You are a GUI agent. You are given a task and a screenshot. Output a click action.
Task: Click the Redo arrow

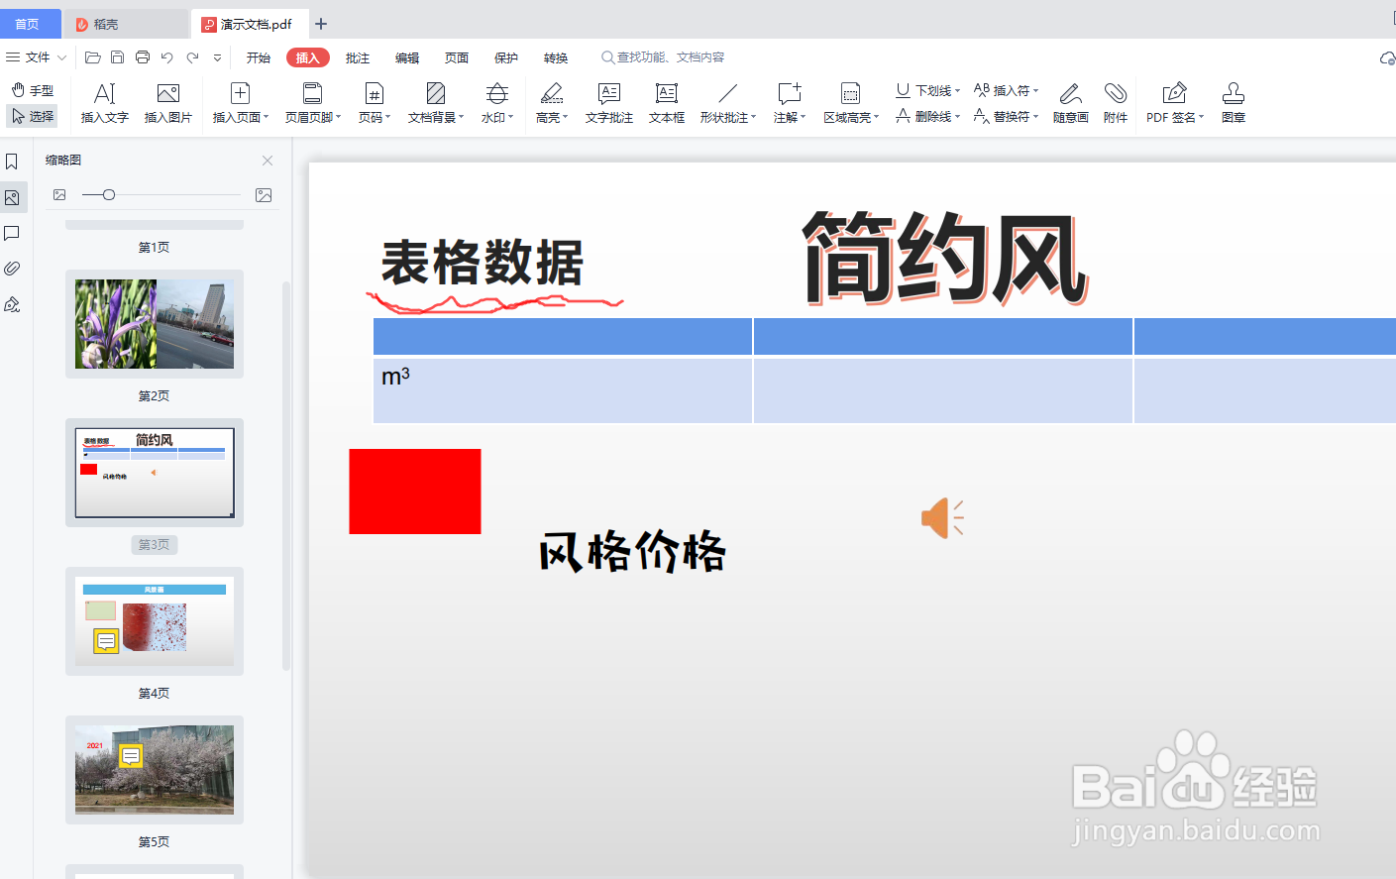coord(192,57)
